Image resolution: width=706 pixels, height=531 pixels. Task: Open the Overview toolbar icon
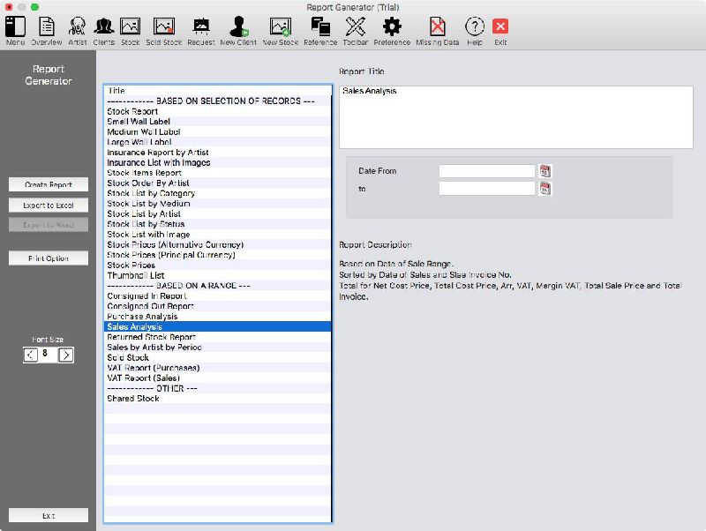click(x=47, y=31)
